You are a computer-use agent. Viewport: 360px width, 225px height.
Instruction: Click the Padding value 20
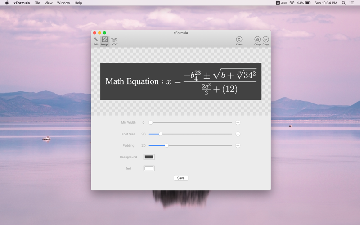click(144, 145)
